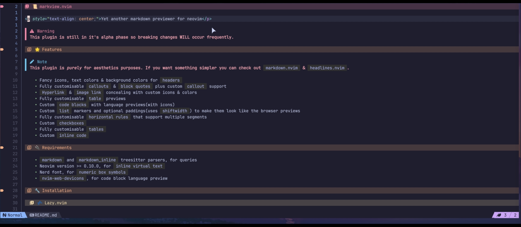Click the 'callouts' inline code chip

point(99,86)
